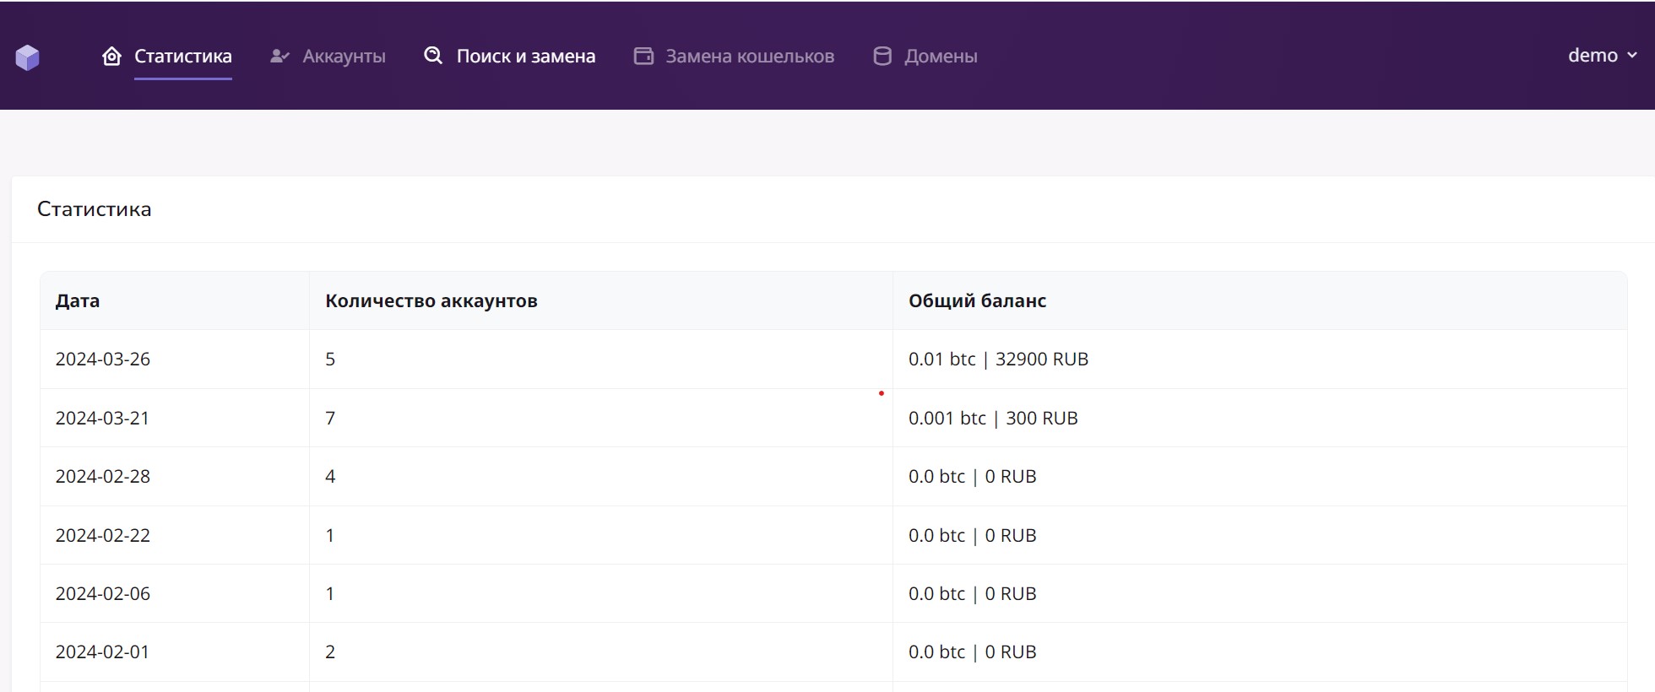
Task: Go to Поиск и замена text link
Action: coord(525,57)
